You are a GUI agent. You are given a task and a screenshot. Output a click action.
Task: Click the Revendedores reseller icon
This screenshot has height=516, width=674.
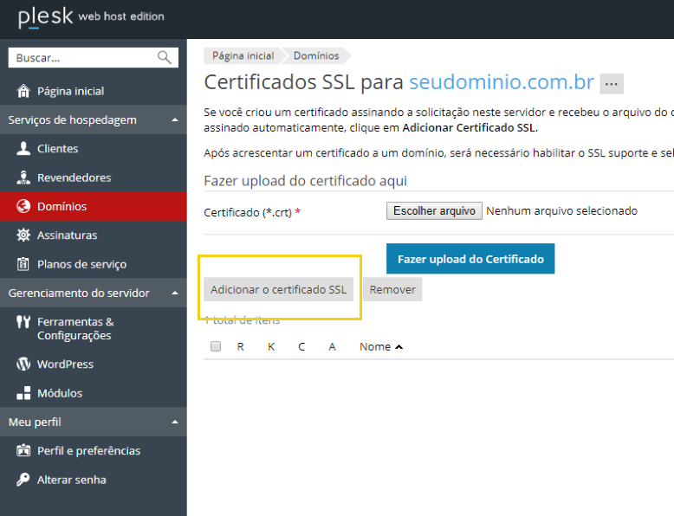click(23, 177)
